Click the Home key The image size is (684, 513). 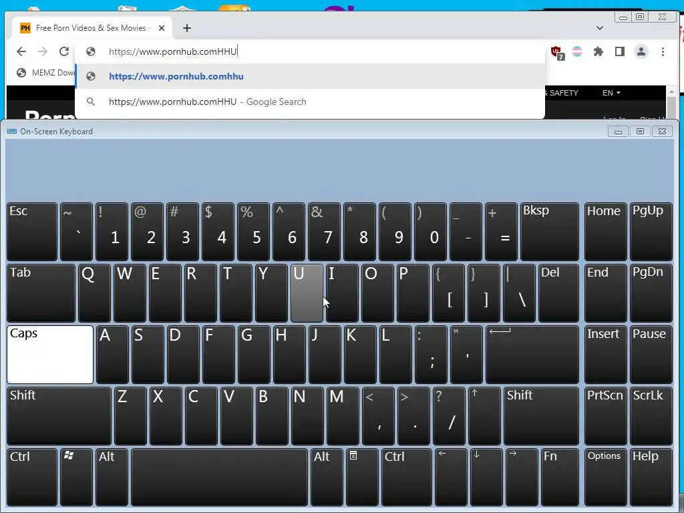pos(605,232)
